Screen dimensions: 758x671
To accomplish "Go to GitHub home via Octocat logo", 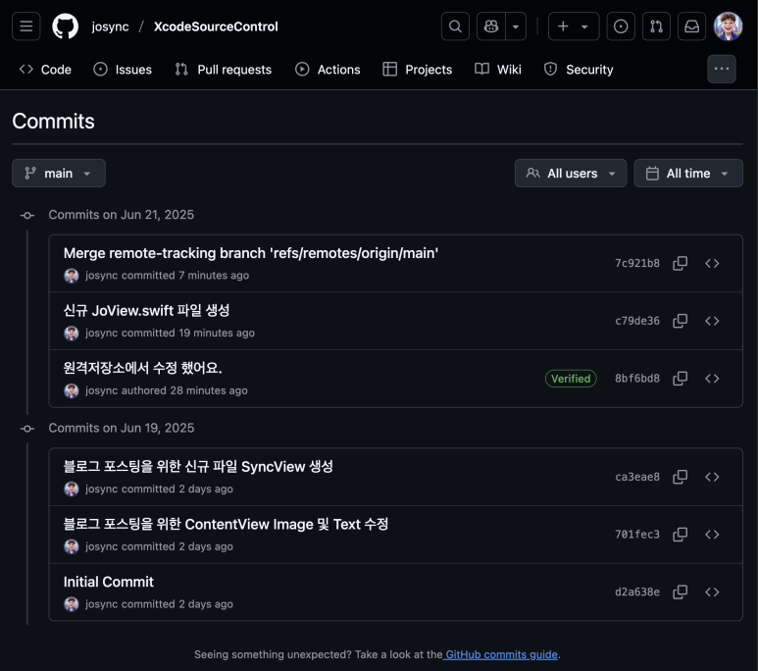I will pos(66,26).
